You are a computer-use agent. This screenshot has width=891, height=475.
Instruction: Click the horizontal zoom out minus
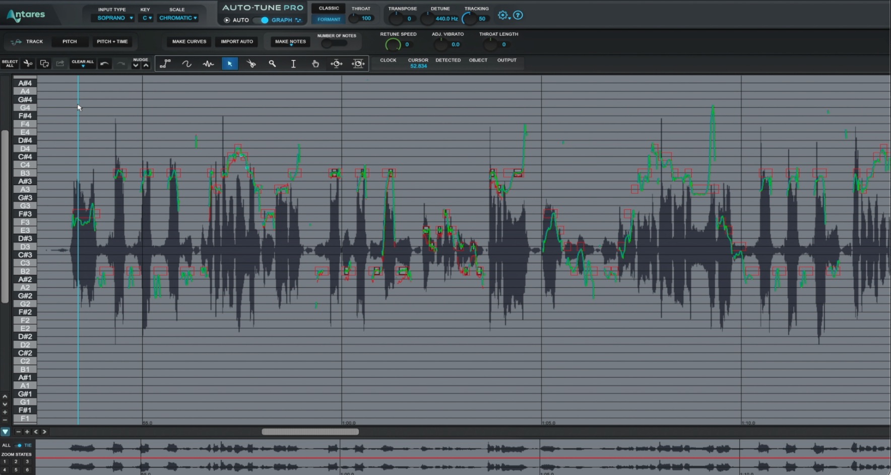click(19, 432)
